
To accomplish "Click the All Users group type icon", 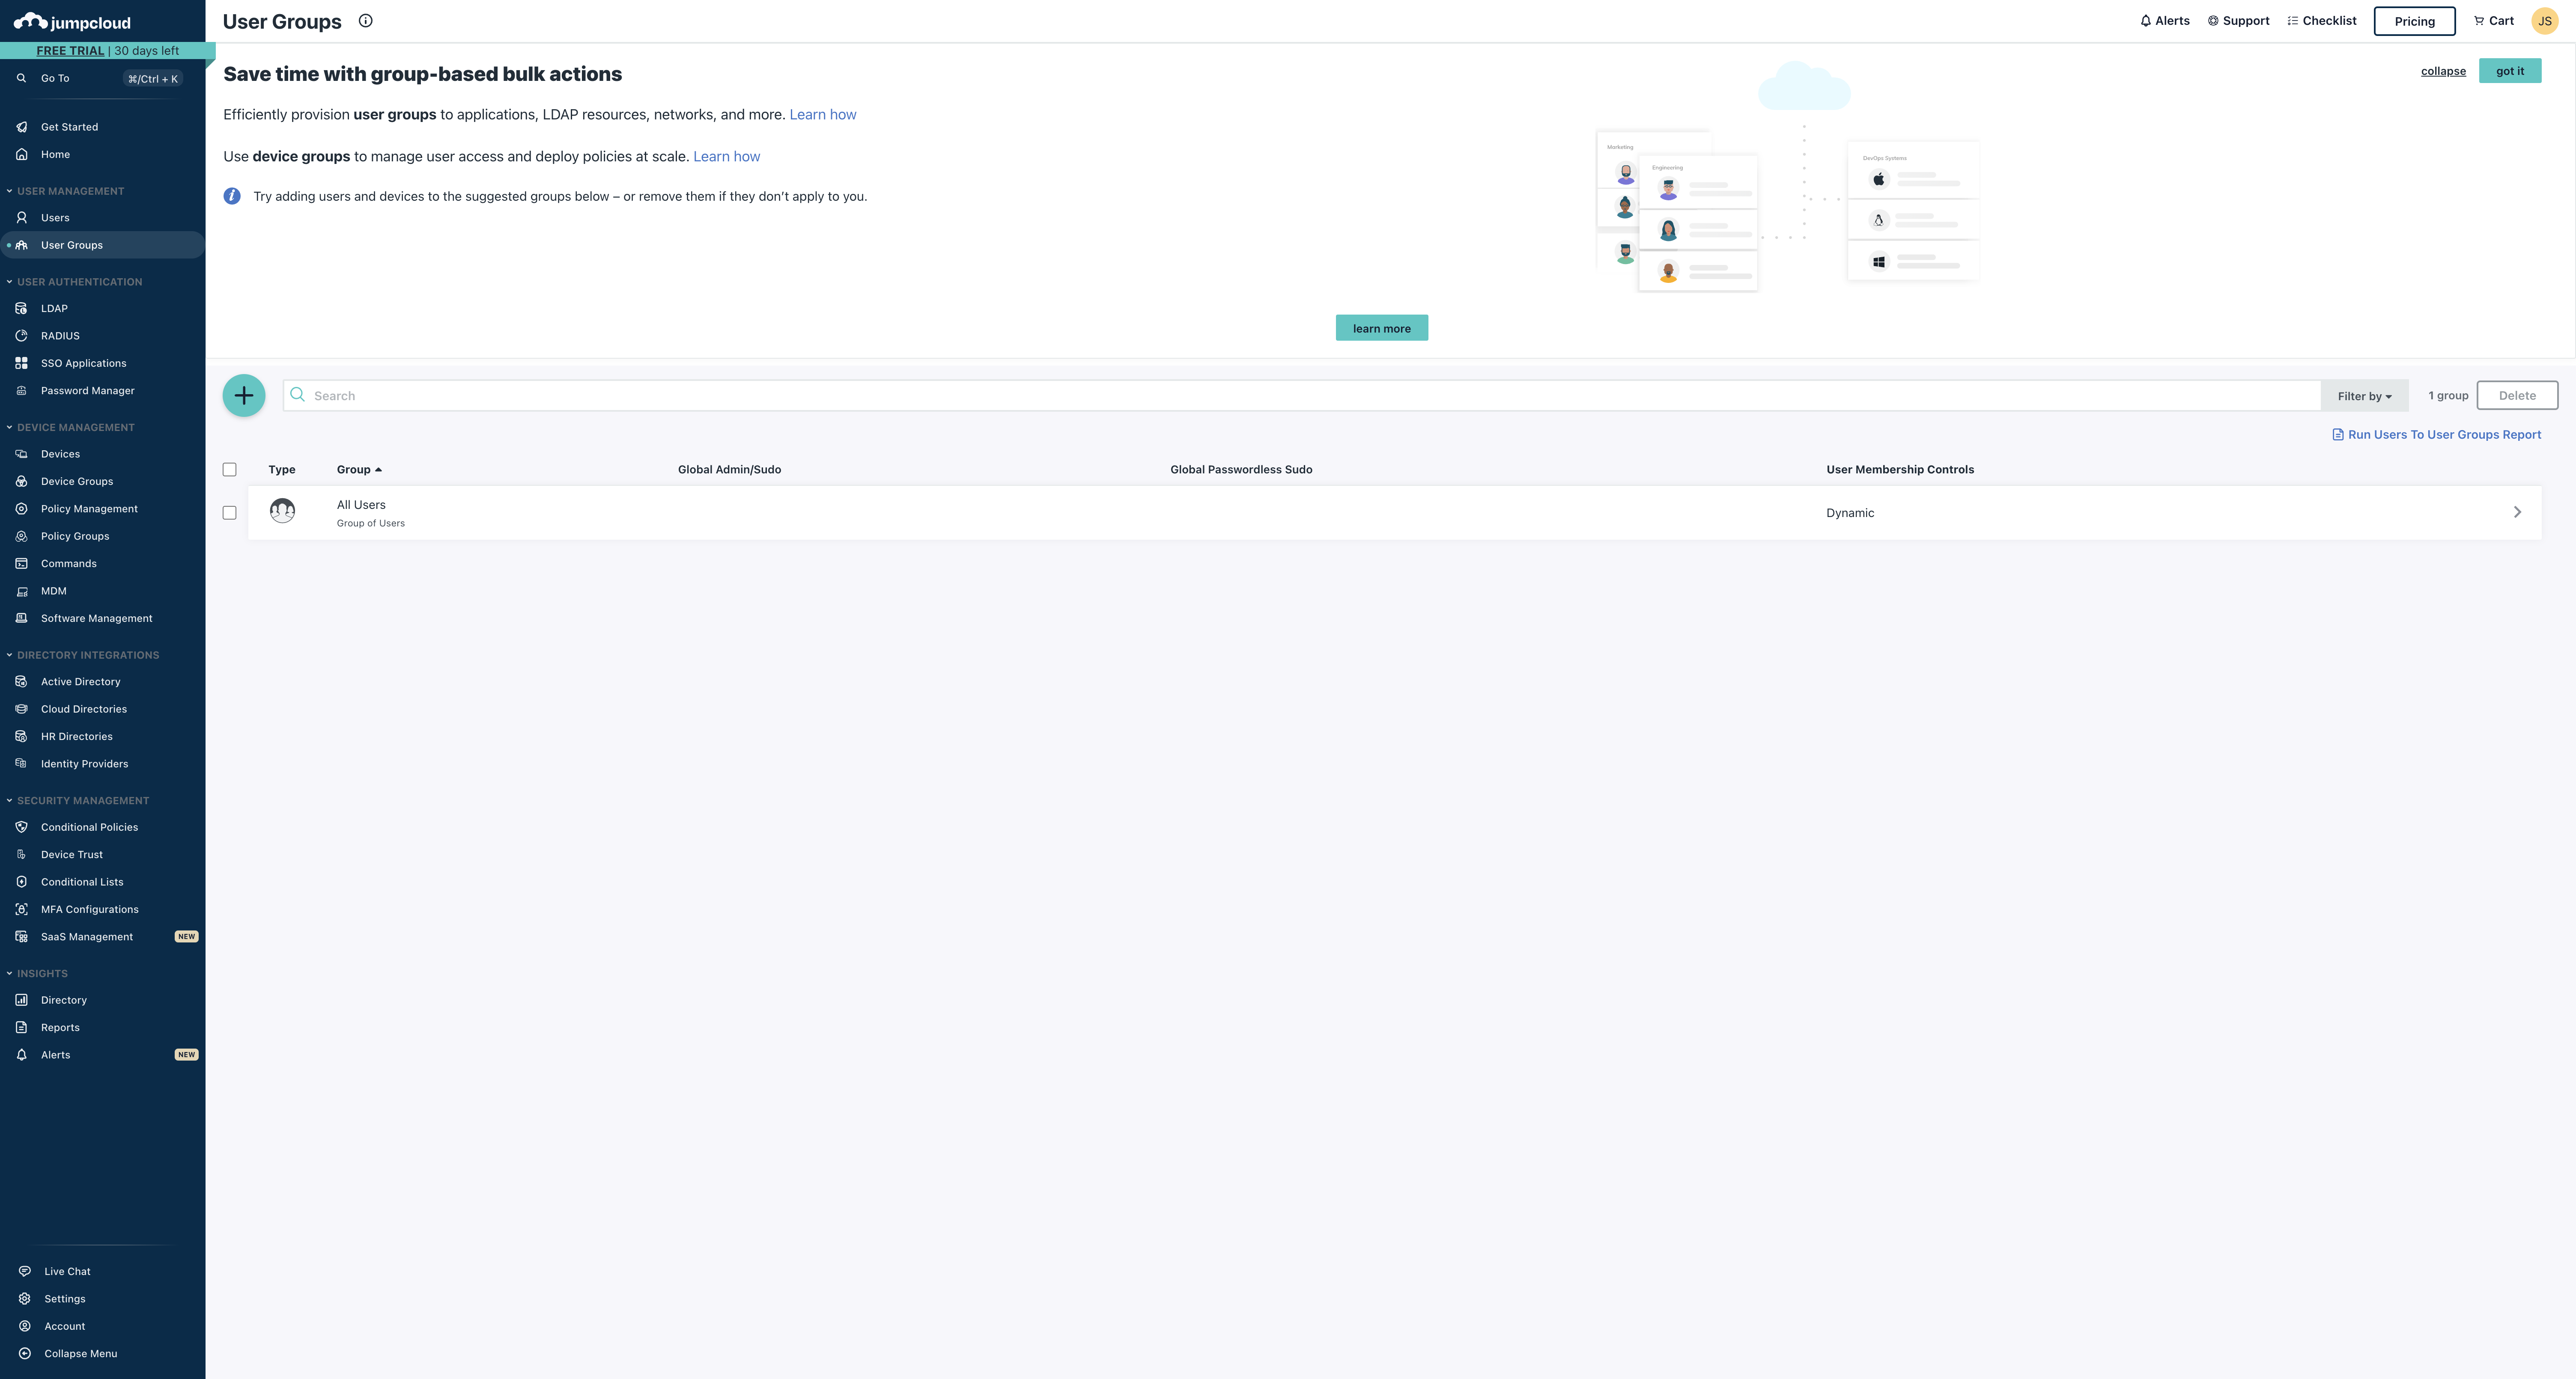I will pos(283,511).
